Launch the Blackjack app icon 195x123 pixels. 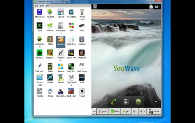[x=40, y=53]
